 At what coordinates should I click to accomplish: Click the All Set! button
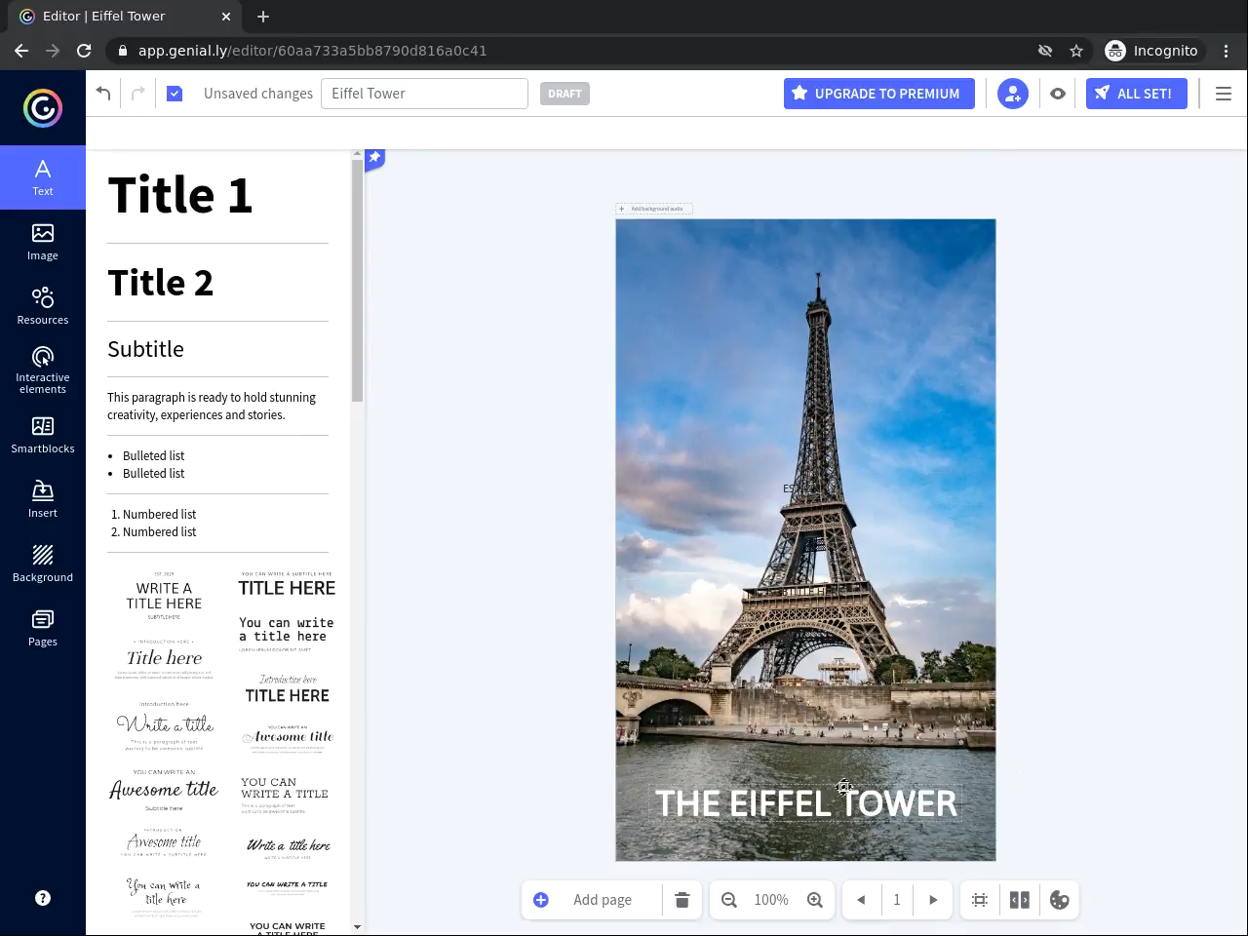click(1136, 94)
